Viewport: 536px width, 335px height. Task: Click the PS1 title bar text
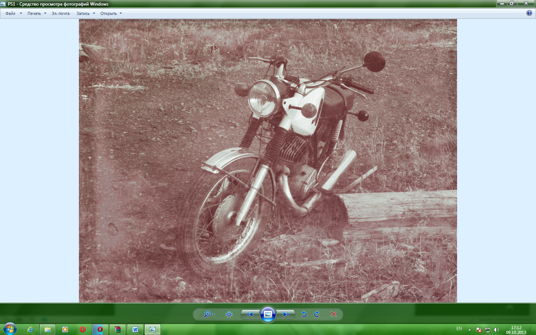click(x=58, y=4)
